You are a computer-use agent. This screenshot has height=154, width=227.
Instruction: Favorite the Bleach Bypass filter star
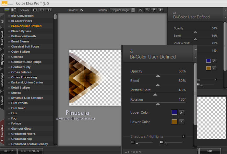(x=9, y=31)
